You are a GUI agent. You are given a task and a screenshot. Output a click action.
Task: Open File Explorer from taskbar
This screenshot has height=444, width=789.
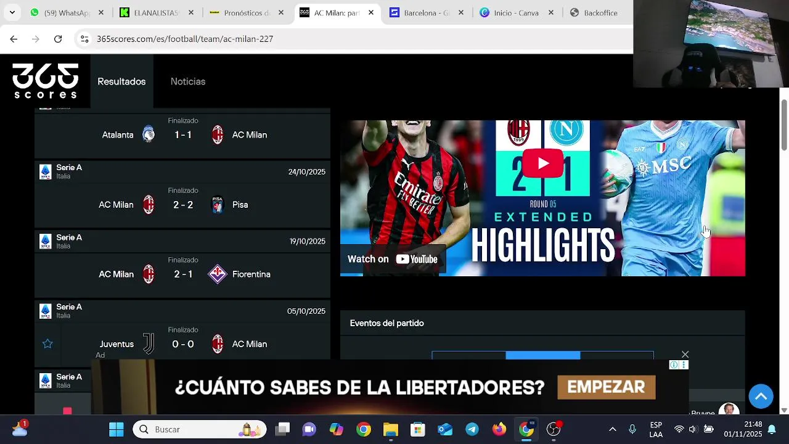point(391,429)
